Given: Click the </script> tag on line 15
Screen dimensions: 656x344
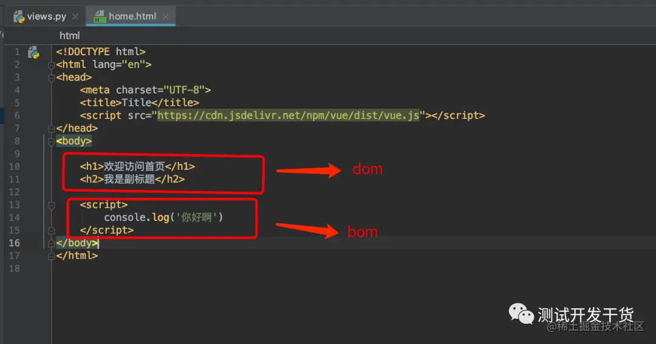Looking at the screenshot, I should 107,230.
